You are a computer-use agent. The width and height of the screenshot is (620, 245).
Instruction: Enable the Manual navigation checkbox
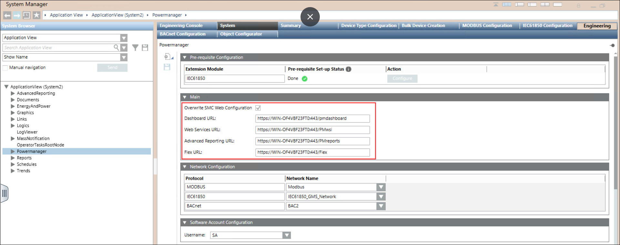tap(5, 68)
